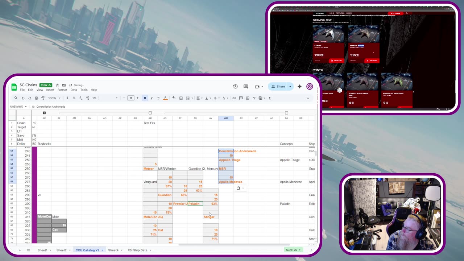464x261 pixels.
Task: Open the Google Sheets home icon
Action: click(x=14, y=87)
